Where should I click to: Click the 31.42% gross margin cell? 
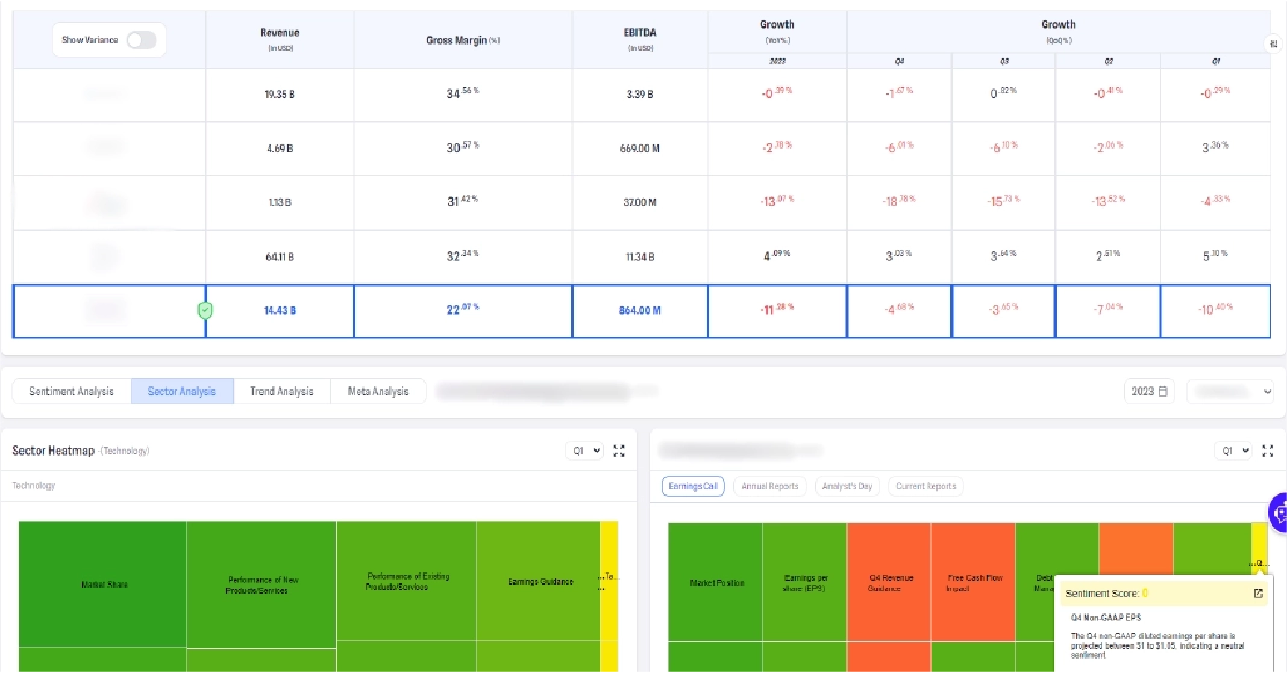pos(463,202)
